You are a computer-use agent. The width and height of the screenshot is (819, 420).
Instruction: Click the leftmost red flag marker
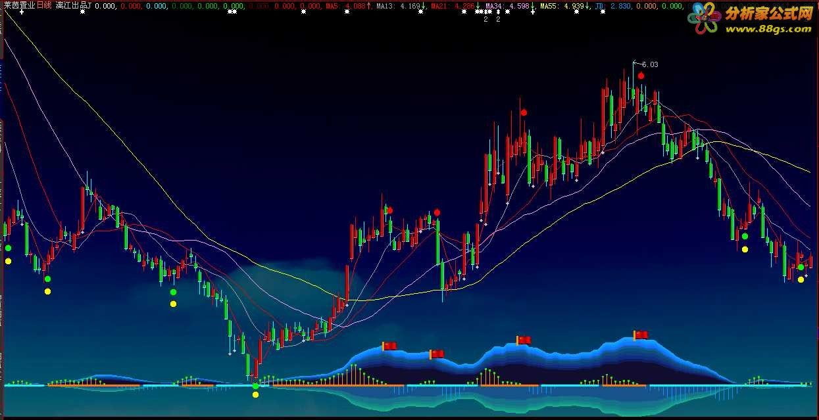pos(389,346)
